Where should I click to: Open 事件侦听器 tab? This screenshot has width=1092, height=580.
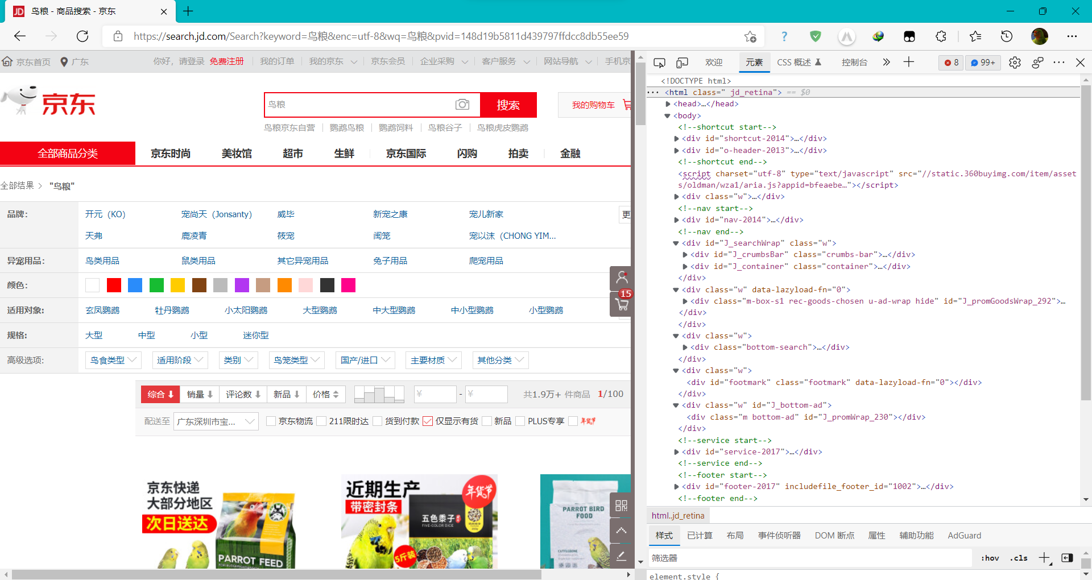click(x=779, y=536)
